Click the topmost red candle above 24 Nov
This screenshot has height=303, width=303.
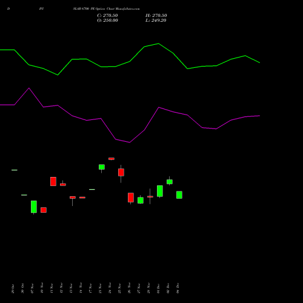point(112,159)
